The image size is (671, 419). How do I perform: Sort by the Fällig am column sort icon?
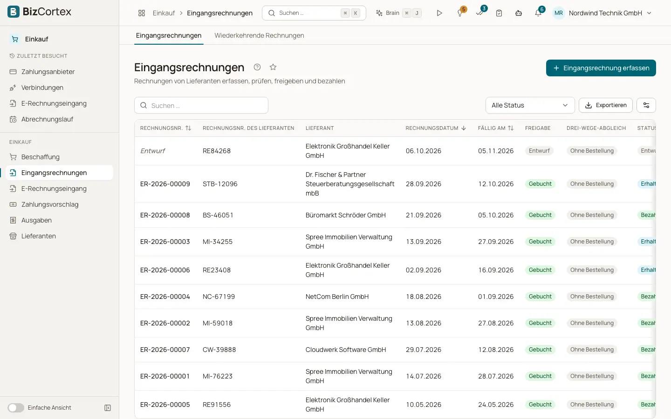pos(511,128)
